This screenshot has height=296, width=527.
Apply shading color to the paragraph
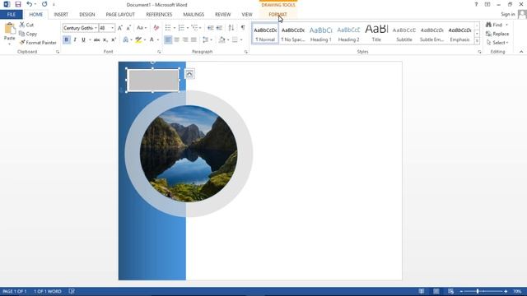point(222,40)
